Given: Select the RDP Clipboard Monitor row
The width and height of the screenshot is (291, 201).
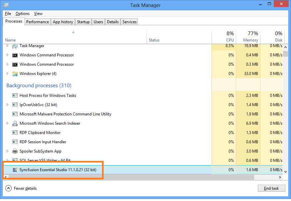Looking at the screenshot, I should [x=143, y=132].
